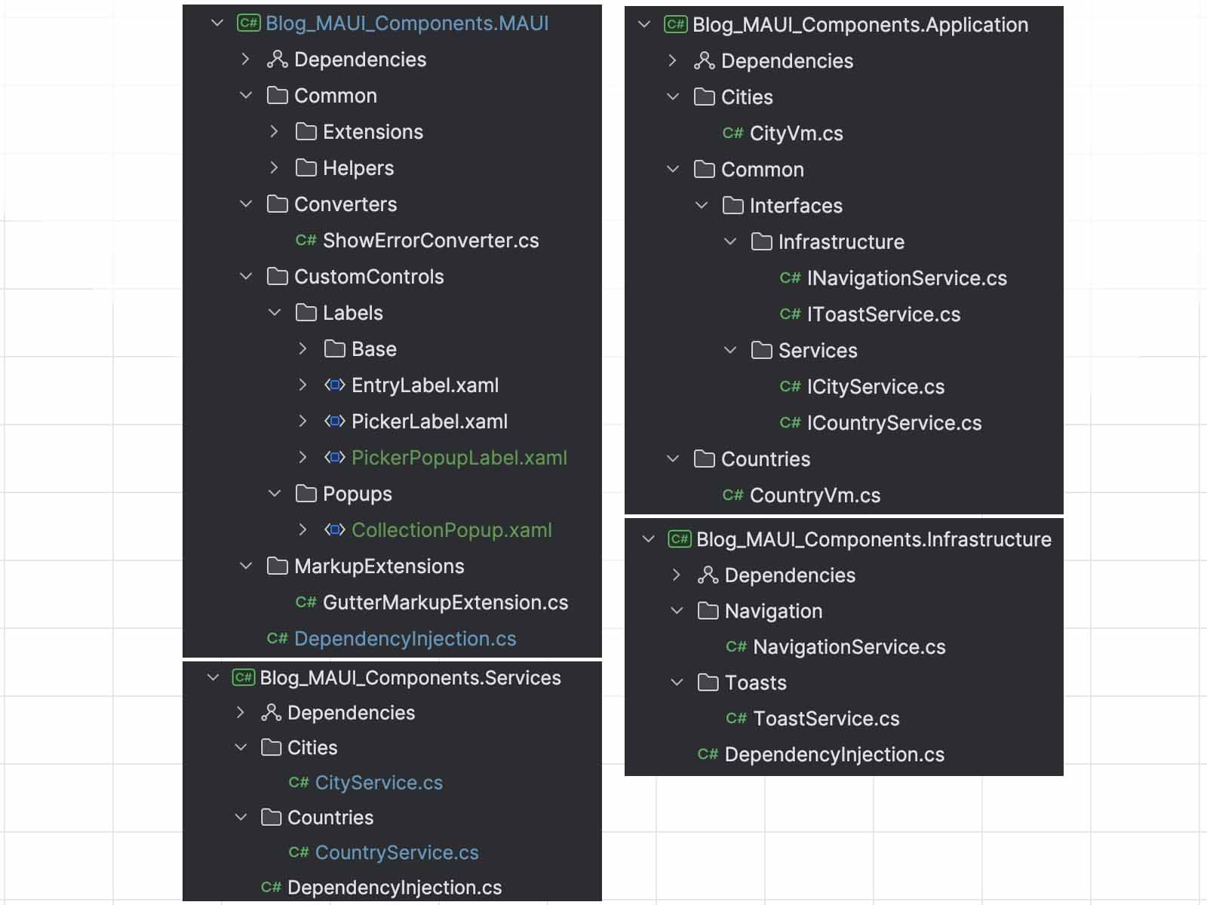The height and width of the screenshot is (905, 1207).
Task: Click the folder icon next to Toasts
Action: click(708, 683)
